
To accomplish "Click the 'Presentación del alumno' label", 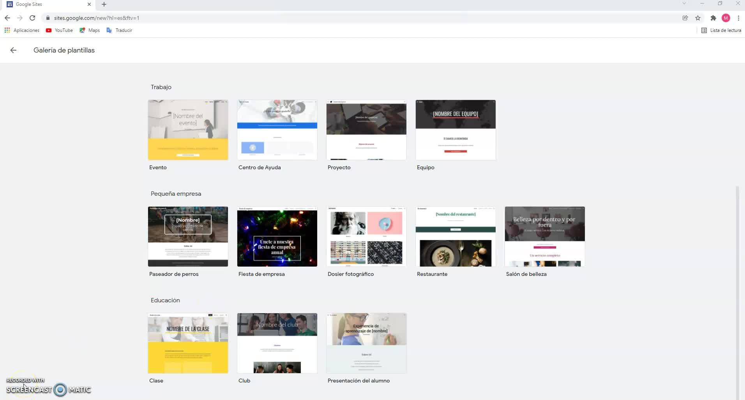I will [358, 381].
